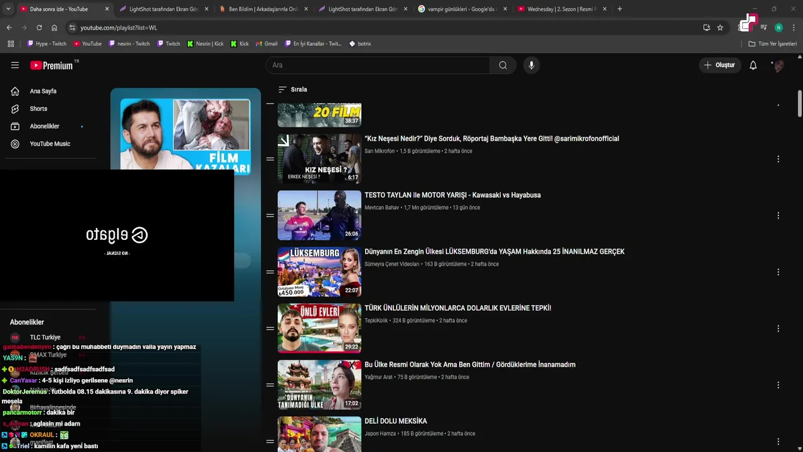Start voice search with microphone icon
The width and height of the screenshot is (803, 452).
[531, 65]
